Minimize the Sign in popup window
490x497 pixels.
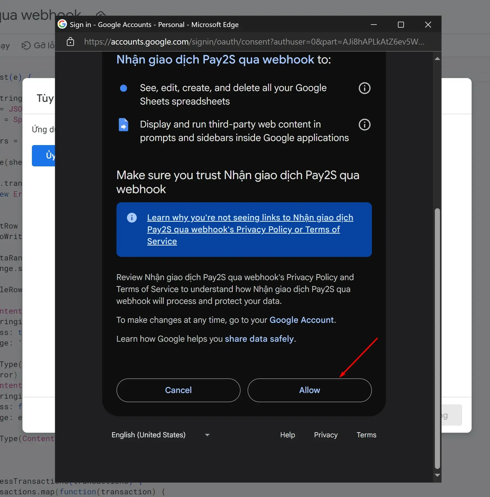click(x=374, y=25)
